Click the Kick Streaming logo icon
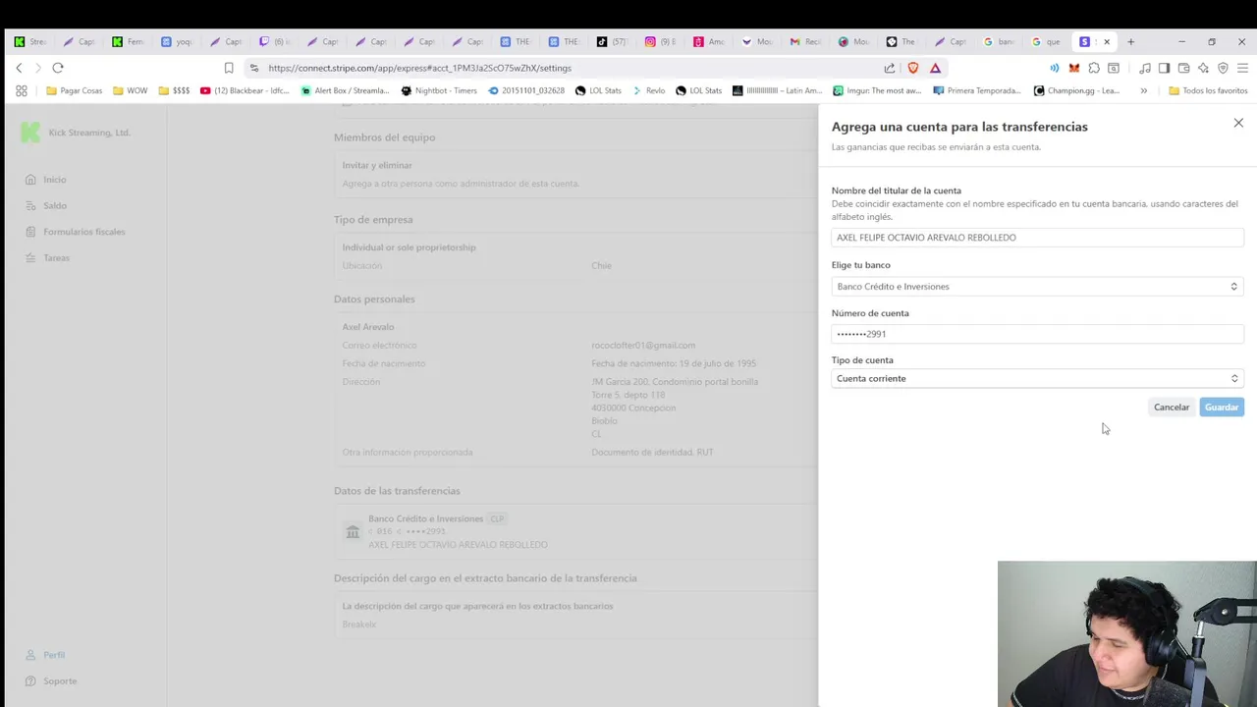 pos(30,133)
